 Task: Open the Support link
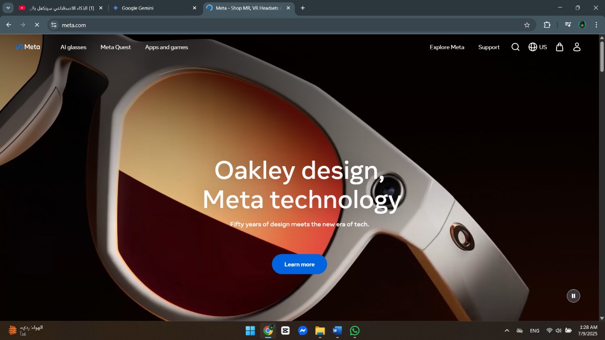coord(489,47)
